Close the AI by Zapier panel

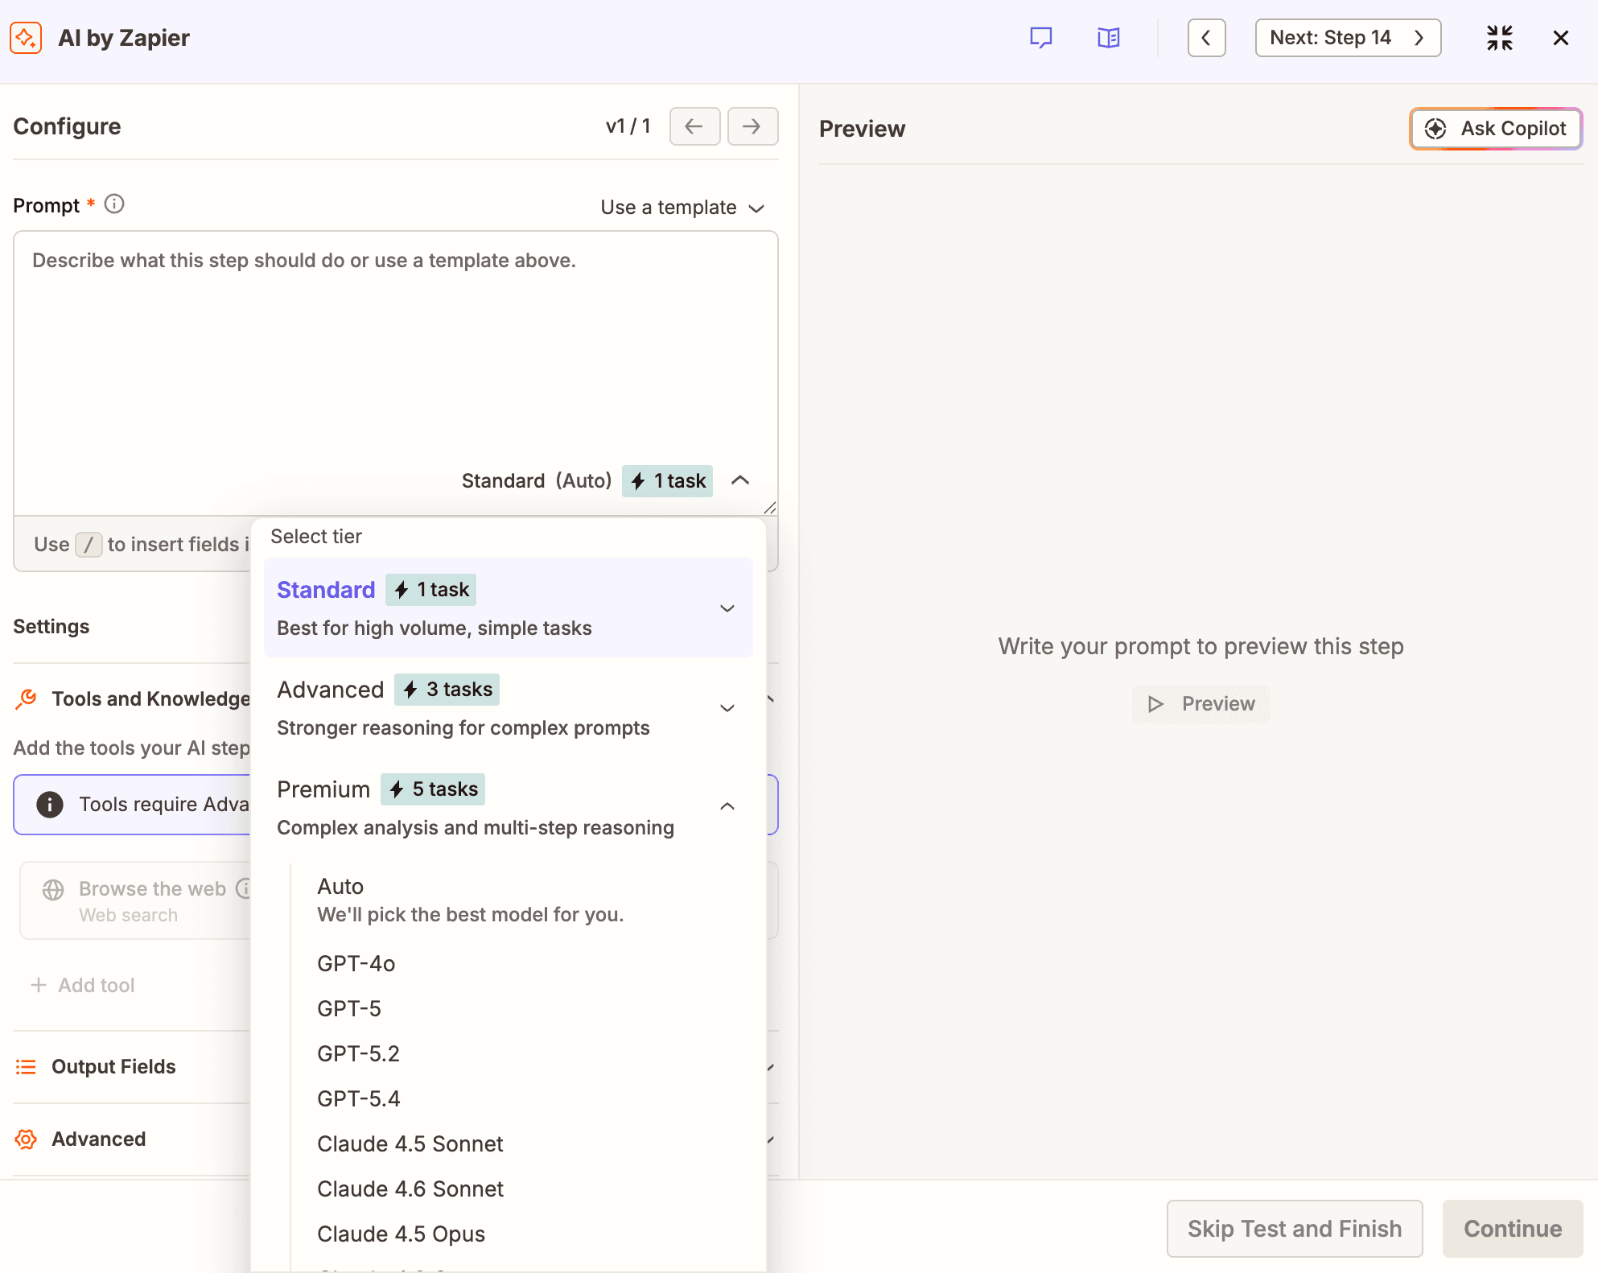(1560, 38)
